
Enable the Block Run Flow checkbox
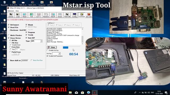point(32,60)
